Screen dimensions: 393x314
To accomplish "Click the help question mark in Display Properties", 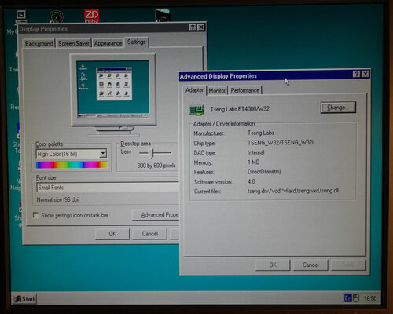I will (x=193, y=27).
